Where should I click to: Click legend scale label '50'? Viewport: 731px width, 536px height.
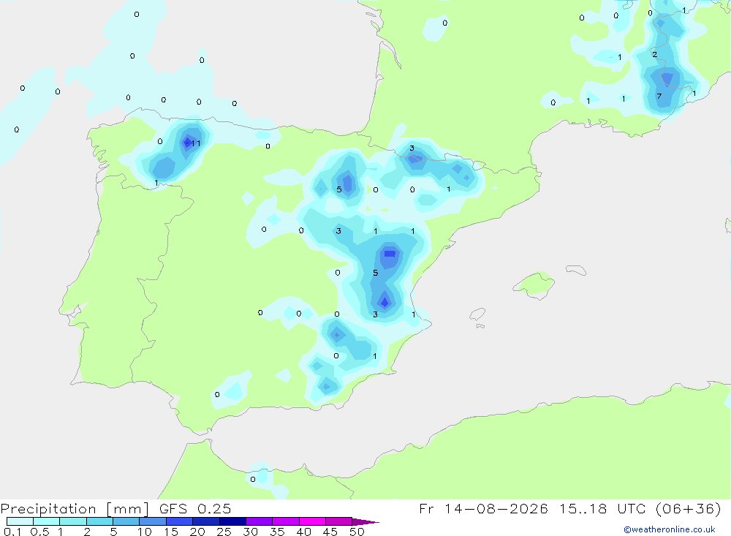[357, 532]
